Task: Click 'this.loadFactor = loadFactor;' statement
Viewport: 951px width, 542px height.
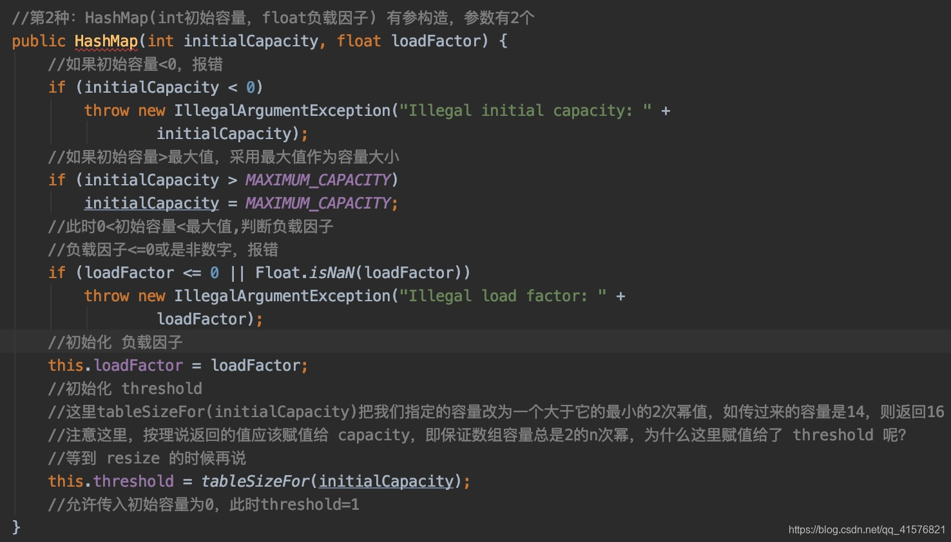Action: (178, 366)
